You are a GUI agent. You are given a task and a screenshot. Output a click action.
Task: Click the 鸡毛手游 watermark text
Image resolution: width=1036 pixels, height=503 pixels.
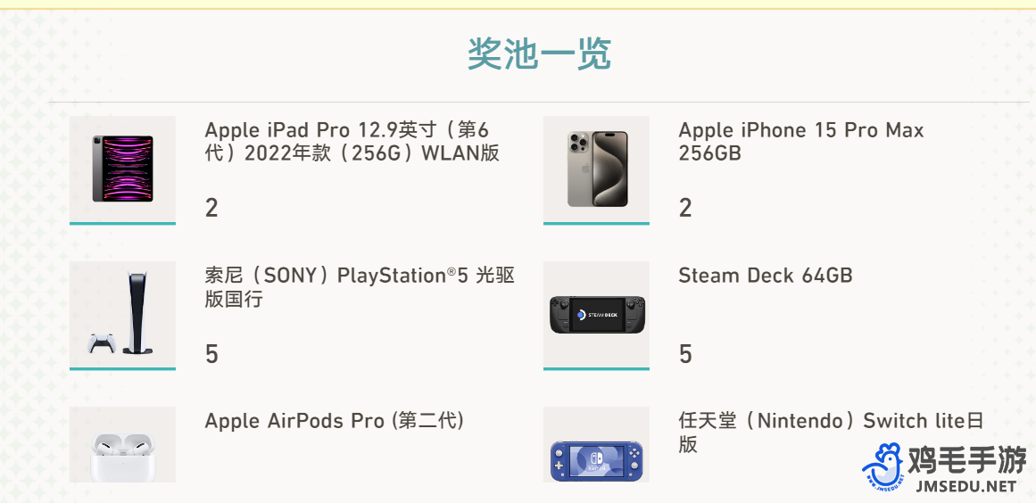(x=966, y=461)
